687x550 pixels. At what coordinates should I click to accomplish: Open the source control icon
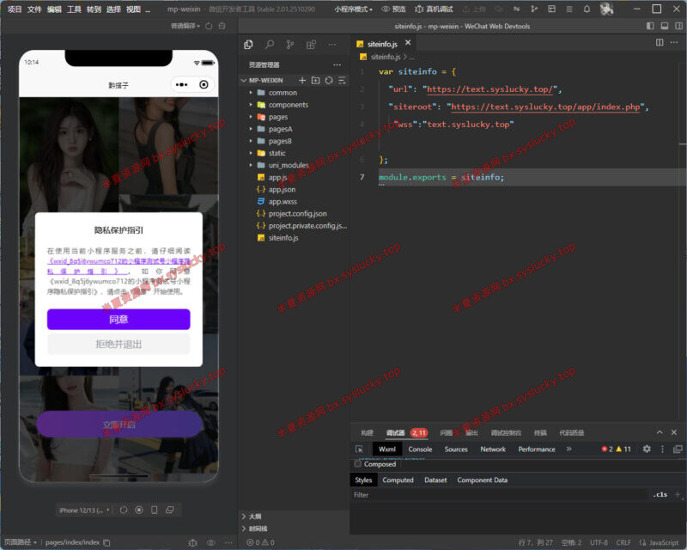pyautogui.click(x=290, y=45)
